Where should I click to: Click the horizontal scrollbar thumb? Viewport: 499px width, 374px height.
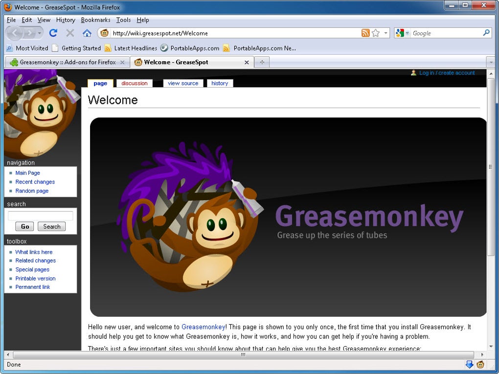[243, 354]
